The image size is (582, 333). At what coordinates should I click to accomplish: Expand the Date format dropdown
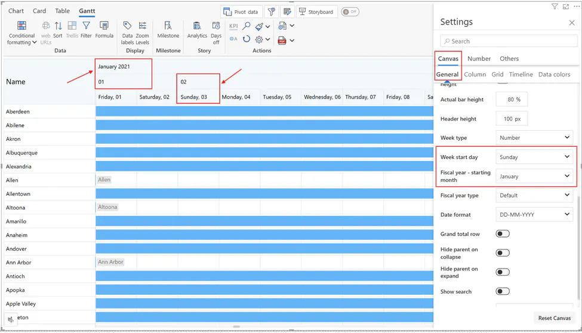pos(534,214)
